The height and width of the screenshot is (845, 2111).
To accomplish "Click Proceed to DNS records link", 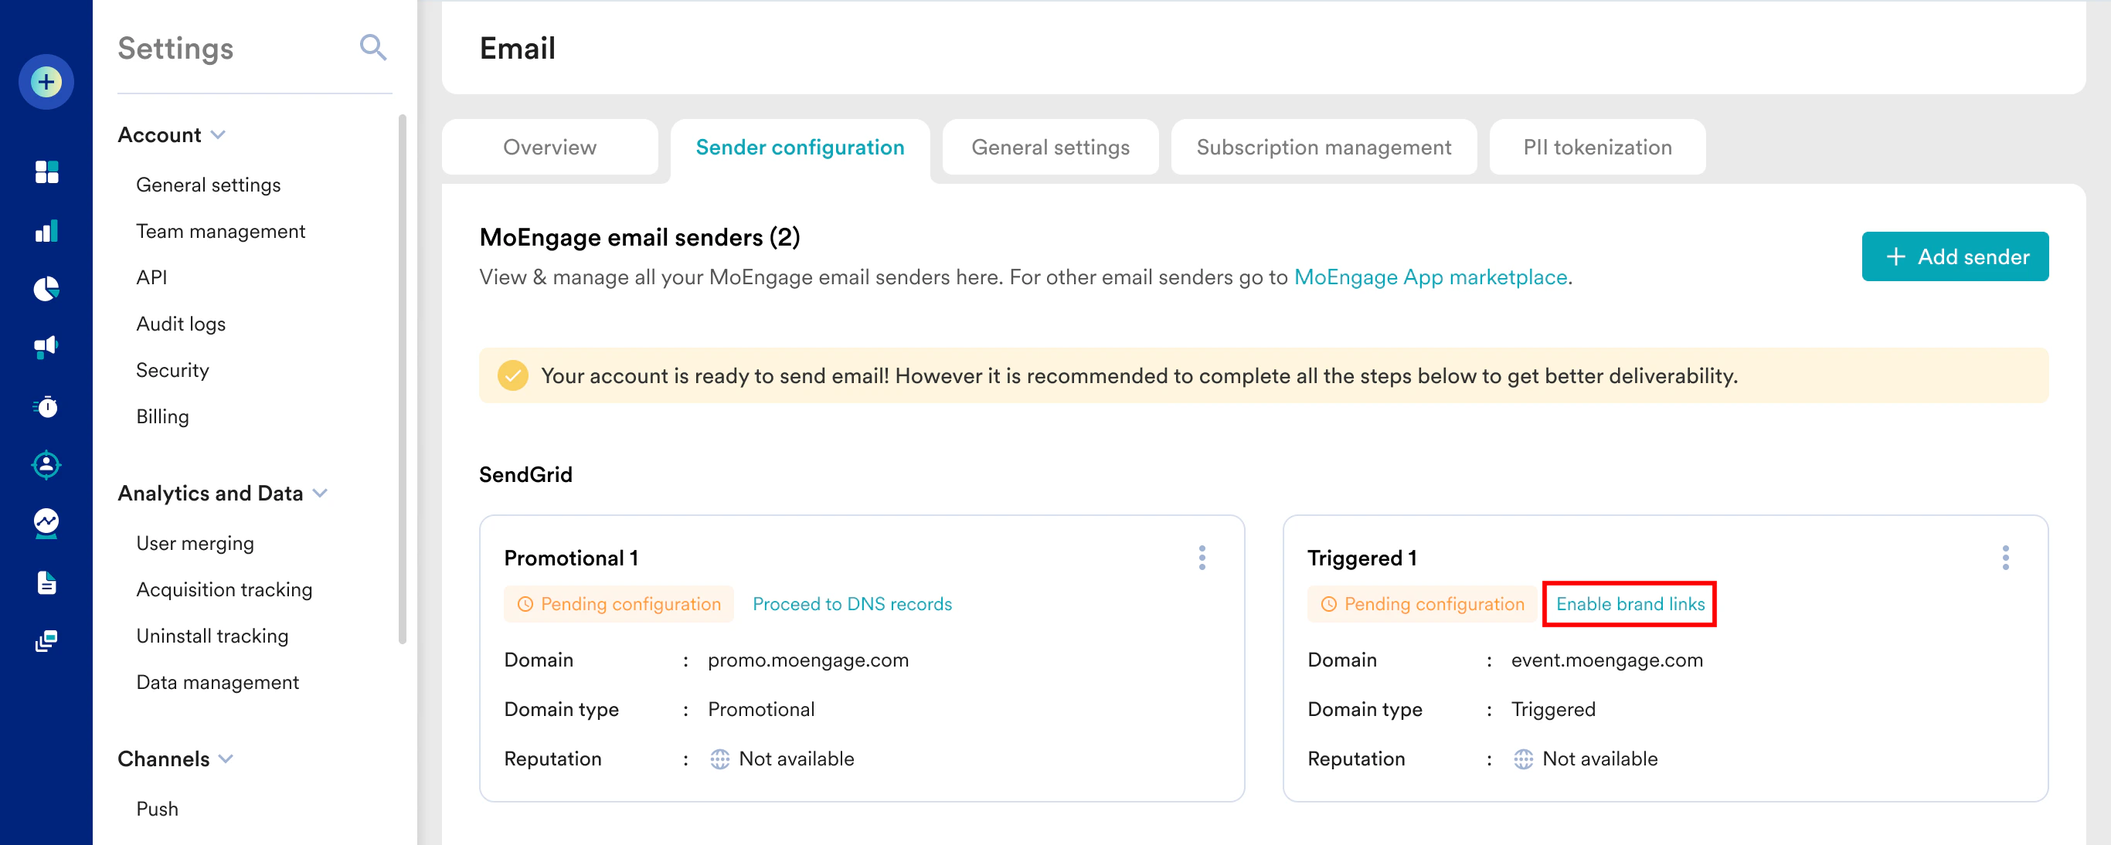I will [852, 604].
